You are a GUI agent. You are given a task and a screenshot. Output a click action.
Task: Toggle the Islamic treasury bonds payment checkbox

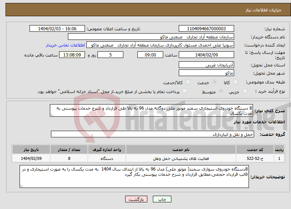[185, 91]
